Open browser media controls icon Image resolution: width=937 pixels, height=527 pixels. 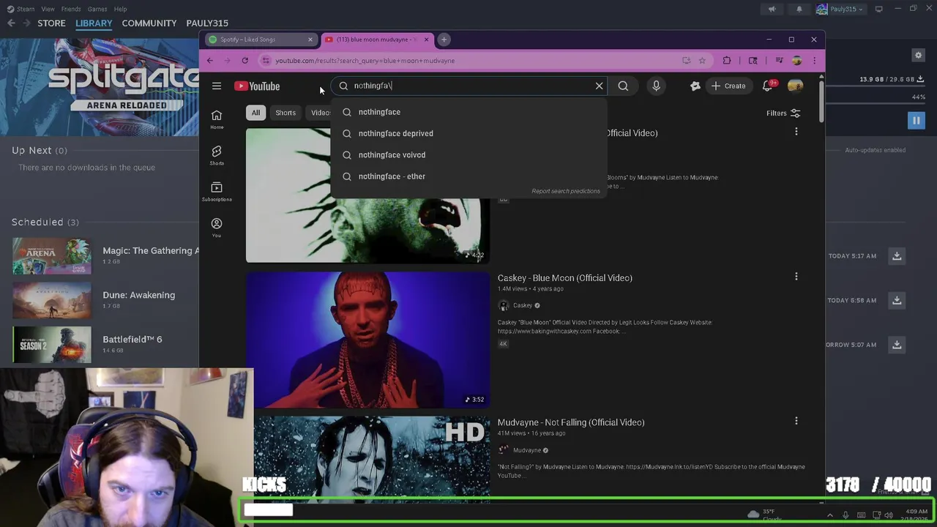pyautogui.click(x=779, y=61)
